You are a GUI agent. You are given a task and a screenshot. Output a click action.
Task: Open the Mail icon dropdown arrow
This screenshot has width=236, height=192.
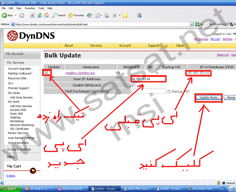point(102,15)
